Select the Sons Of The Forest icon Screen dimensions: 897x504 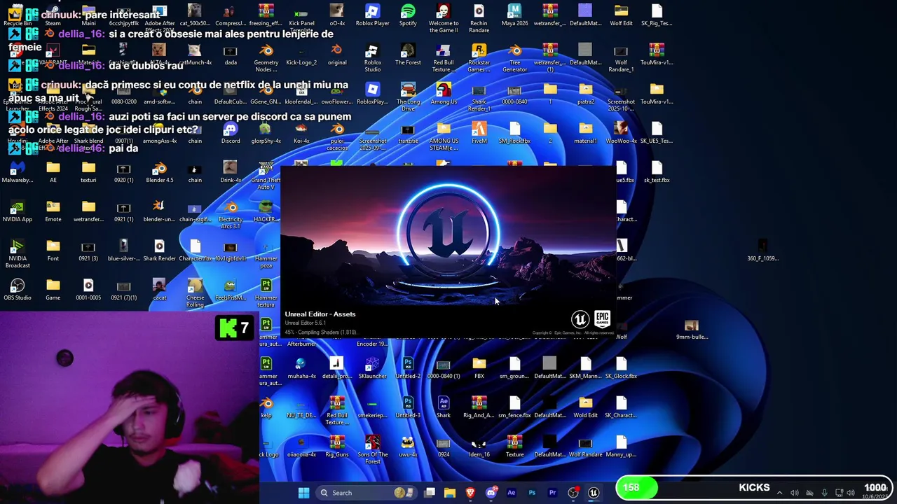coord(372,449)
